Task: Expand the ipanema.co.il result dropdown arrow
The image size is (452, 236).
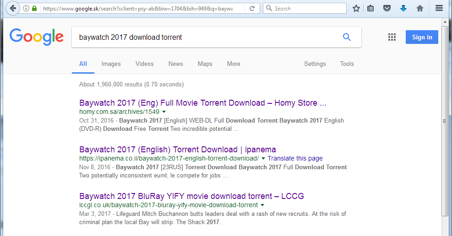Action: pyautogui.click(x=263, y=159)
